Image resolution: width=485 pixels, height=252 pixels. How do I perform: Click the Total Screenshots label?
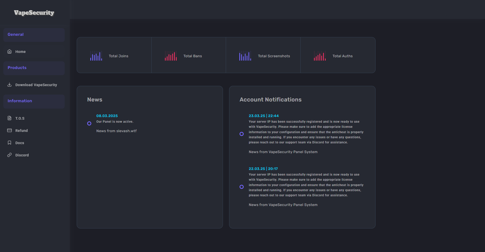coord(274,56)
